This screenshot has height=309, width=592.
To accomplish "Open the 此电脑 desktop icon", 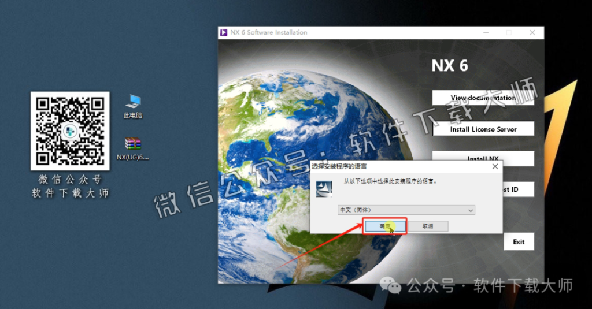I will [133, 106].
